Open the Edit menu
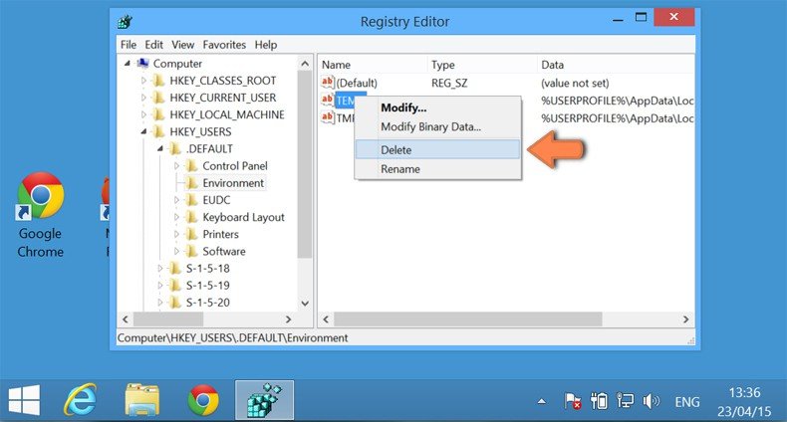This screenshot has width=787, height=422. [x=153, y=45]
